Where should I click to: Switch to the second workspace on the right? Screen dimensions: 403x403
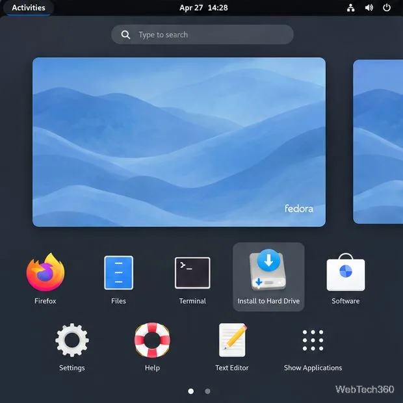click(378, 142)
